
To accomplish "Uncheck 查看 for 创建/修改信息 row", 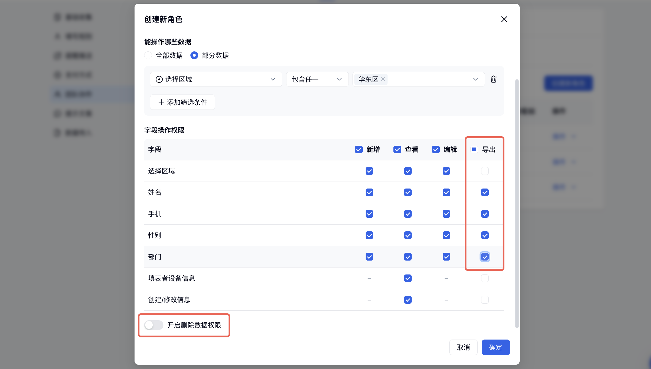I will (x=408, y=300).
